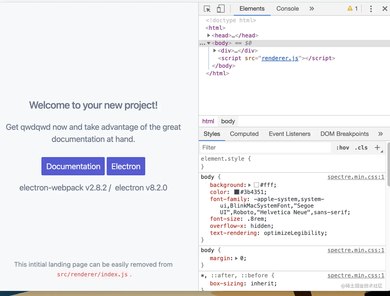Open the Computed tab

click(x=244, y=134)
